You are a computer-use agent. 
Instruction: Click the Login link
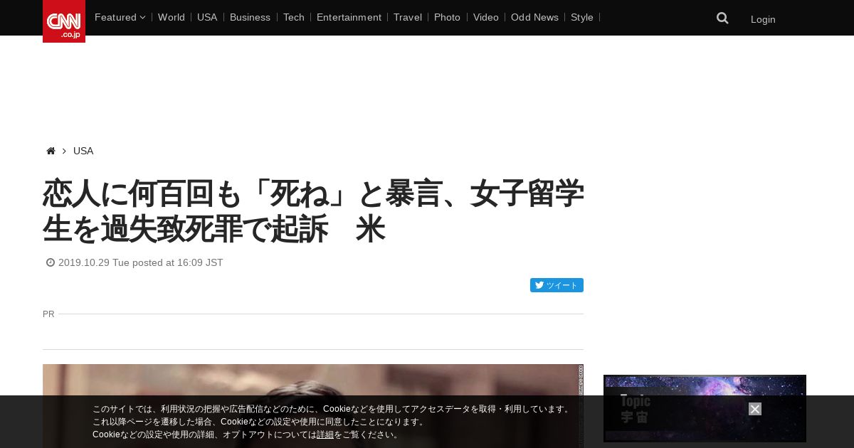(x=763, y=19)
